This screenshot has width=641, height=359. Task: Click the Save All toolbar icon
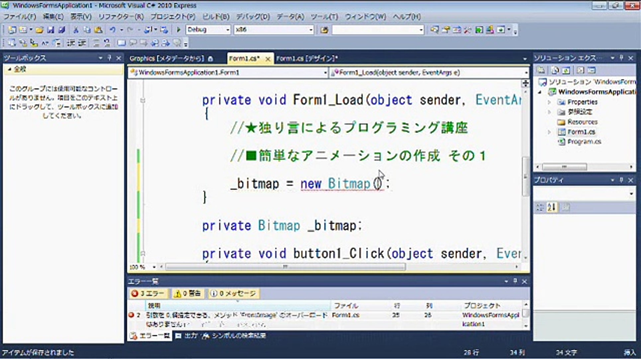[61, 30]
